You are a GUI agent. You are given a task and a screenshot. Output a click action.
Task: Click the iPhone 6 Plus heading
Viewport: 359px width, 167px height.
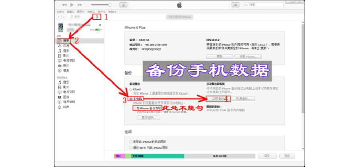pos(135,28)
